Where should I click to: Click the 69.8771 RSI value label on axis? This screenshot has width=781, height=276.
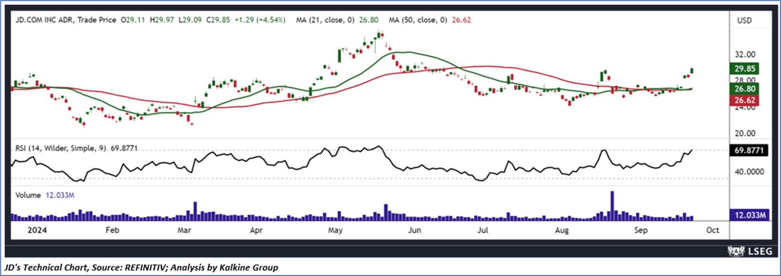749,151
